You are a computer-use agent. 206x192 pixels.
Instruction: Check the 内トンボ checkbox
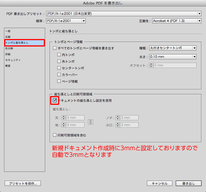tap(59, 54)
